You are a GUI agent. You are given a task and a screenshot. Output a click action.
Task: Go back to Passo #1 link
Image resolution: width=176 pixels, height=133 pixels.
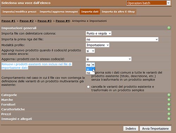(x=8, y=21)
